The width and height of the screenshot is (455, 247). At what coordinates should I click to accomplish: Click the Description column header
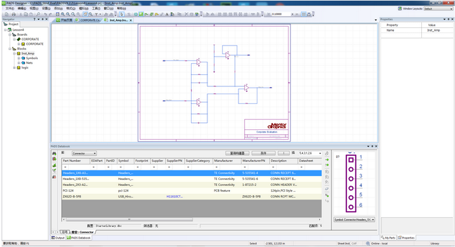[283, 161]
